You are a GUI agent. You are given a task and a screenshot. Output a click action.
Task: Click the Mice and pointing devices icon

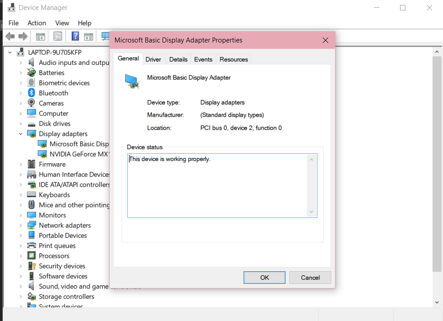tap(31, 204)
